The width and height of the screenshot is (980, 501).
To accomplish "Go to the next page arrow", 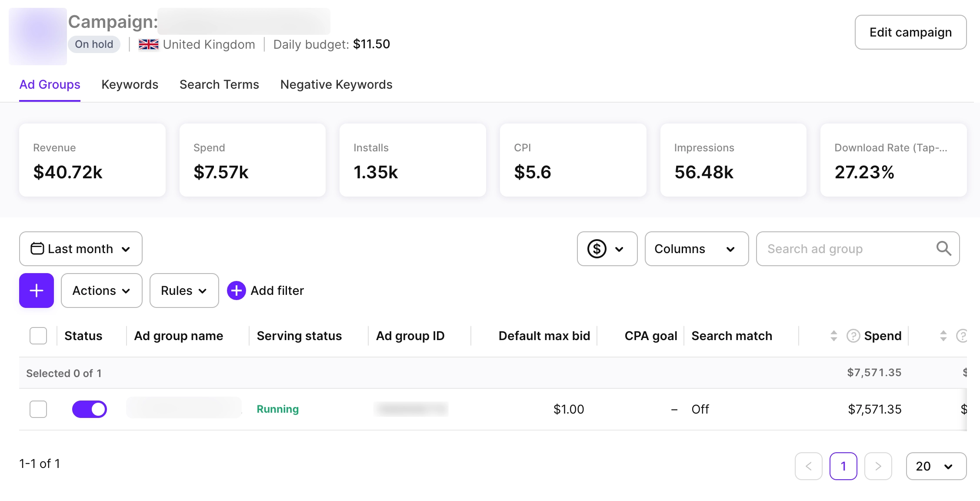I will pyautogui.click(x=878, y=466).
